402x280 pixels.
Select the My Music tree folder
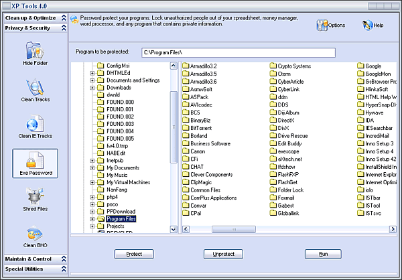click(x=113, y=175)
